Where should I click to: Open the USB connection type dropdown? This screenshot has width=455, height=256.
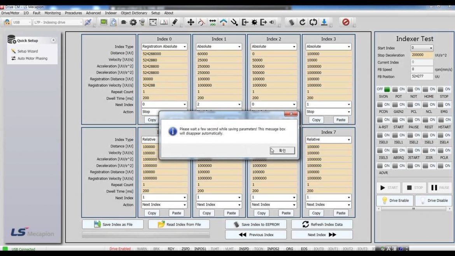pyautogui.click(x=21, y=22)
